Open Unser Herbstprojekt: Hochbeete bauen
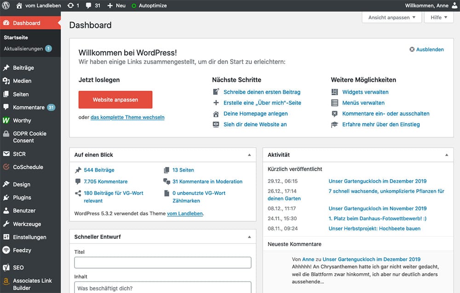Screen dimensions: 460x293 point(374,229)
